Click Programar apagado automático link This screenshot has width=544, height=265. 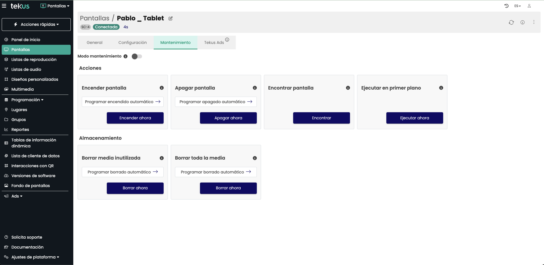(x=216, y=102)
